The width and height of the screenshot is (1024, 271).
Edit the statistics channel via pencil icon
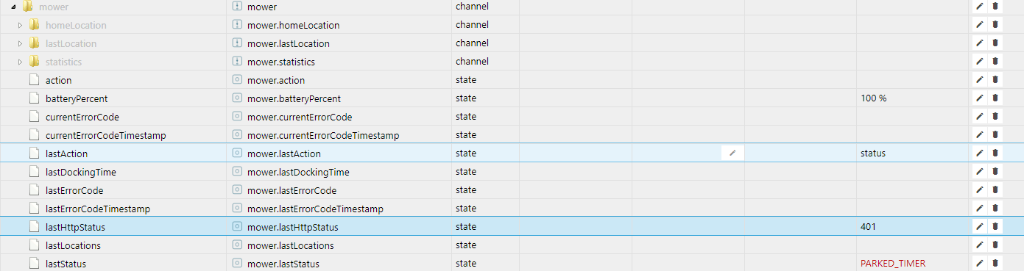[980, 61]
